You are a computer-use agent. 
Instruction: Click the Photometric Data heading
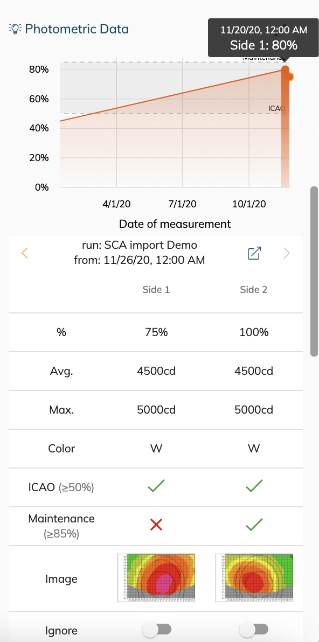coord(77,29)
